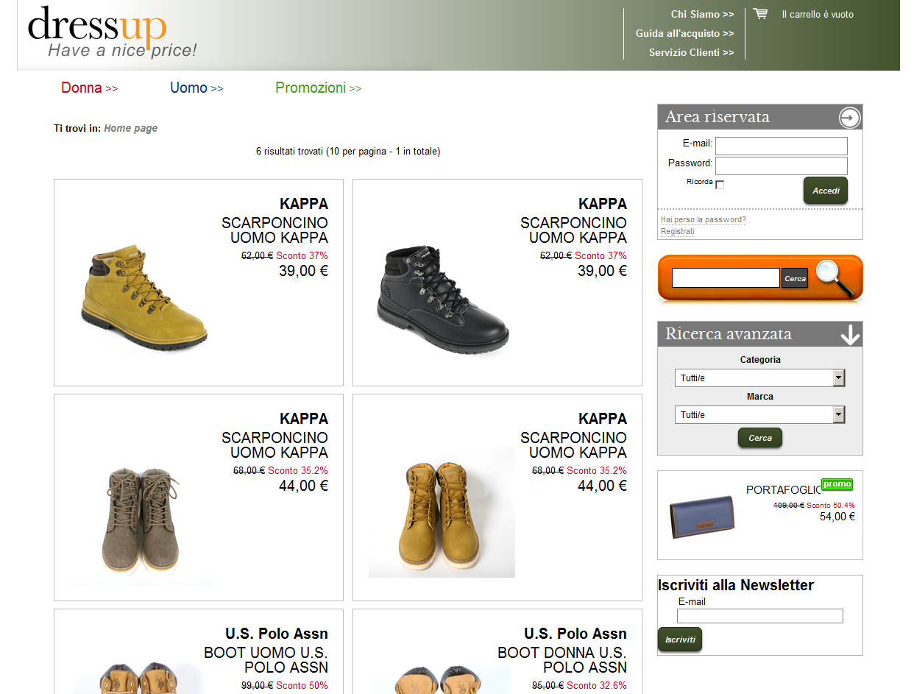Focus the orange search box text field
The height and width of the screenshot is (694, 914).
click(x=726, y=278)
